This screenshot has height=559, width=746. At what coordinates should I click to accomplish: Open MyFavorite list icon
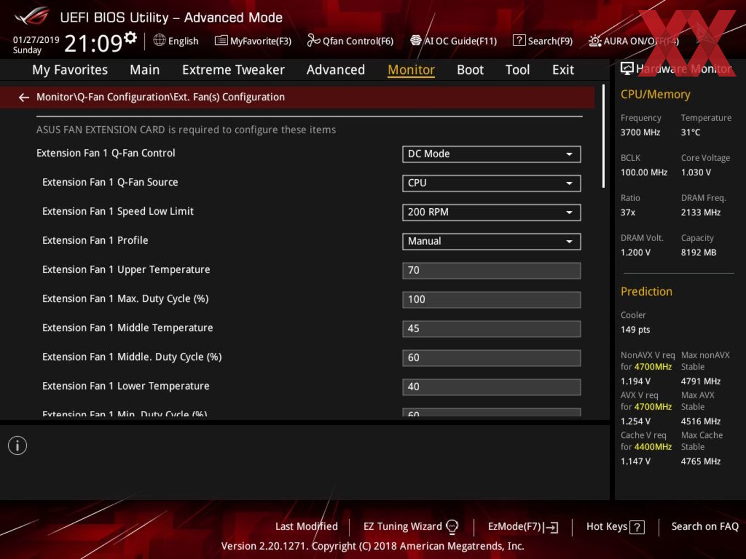click(x=221, y=41)
